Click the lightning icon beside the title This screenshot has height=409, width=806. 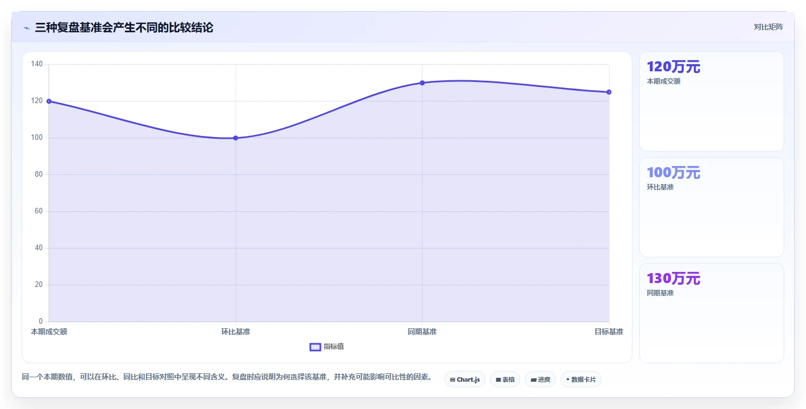(x=26, y=28)
